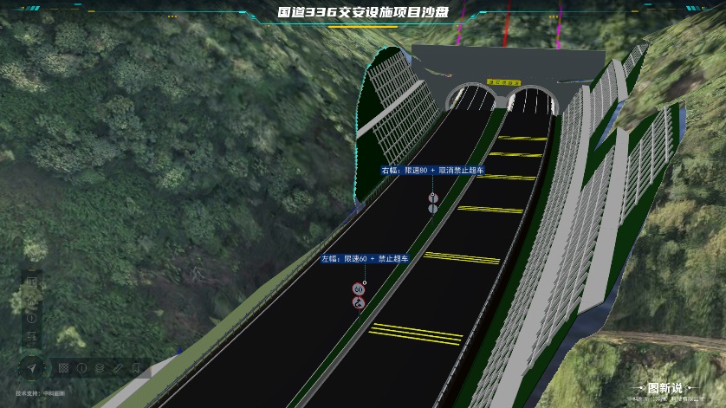Click the home icon in vertical panel

click(x=31, y=300)
